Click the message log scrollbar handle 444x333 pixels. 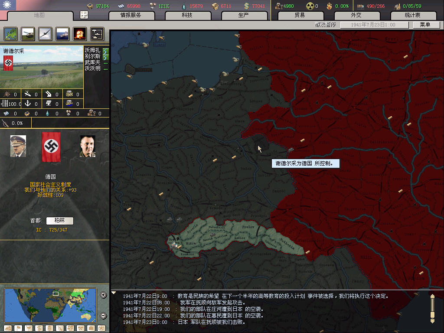pyautogui.click(x=432, y=308)
